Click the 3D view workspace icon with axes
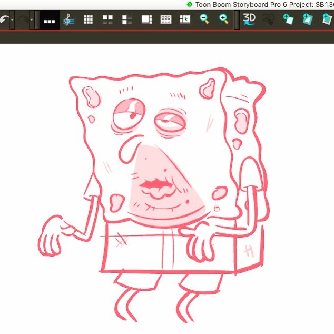The image size is (334, 334). pos(185,19)
